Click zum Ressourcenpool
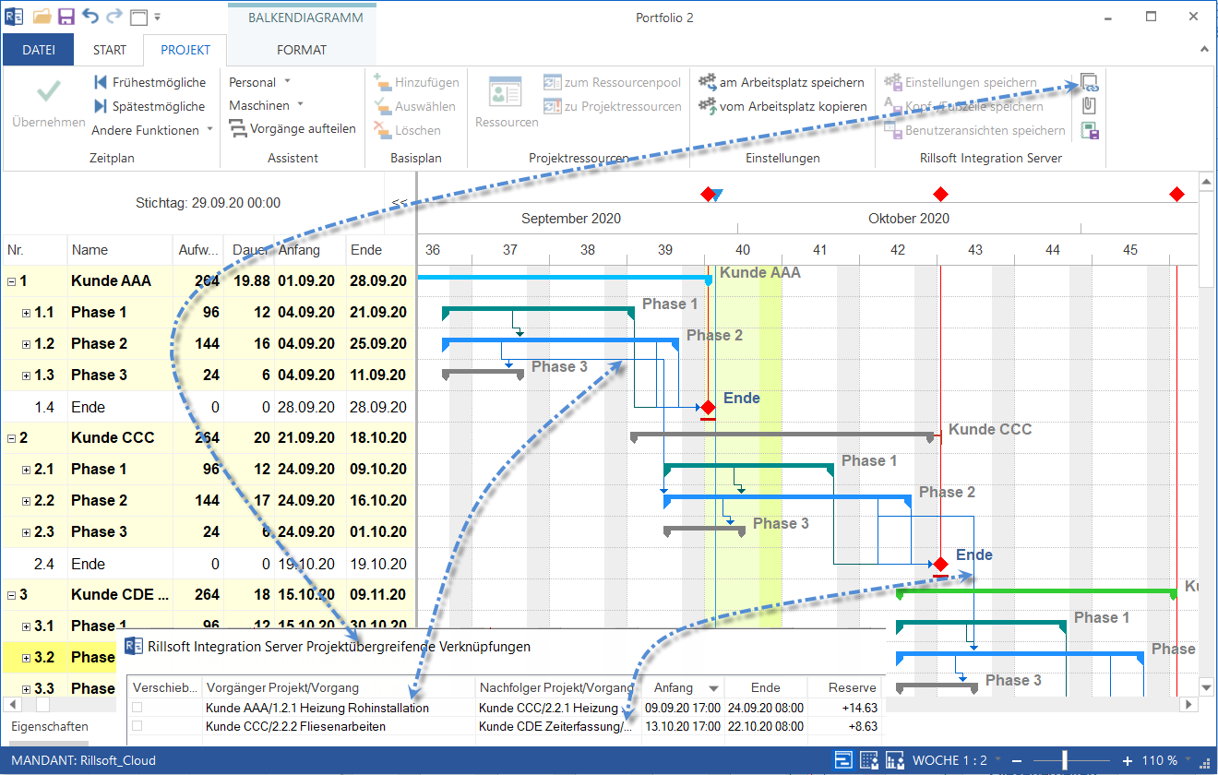1218x775 pixels. point(612,82)
